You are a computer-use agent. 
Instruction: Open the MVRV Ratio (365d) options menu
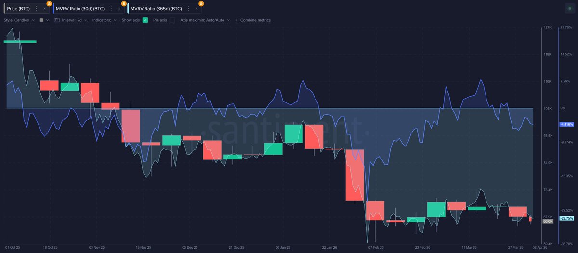tap(188, 9)
